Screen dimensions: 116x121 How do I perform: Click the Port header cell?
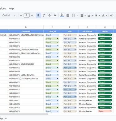[70, 31]
